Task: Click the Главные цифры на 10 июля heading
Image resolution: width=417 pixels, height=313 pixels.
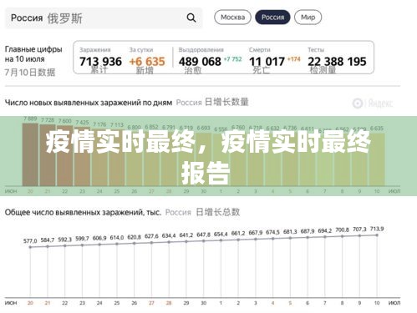Action: [x=33, y=54]
